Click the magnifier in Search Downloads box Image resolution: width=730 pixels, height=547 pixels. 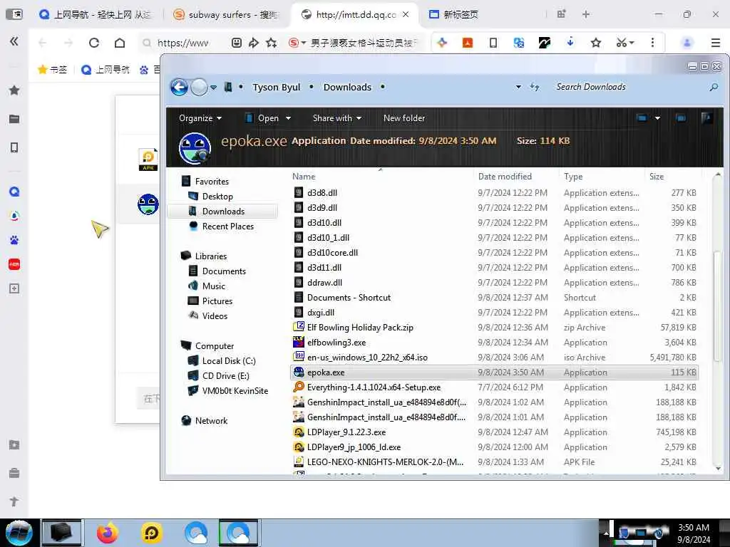713,87
